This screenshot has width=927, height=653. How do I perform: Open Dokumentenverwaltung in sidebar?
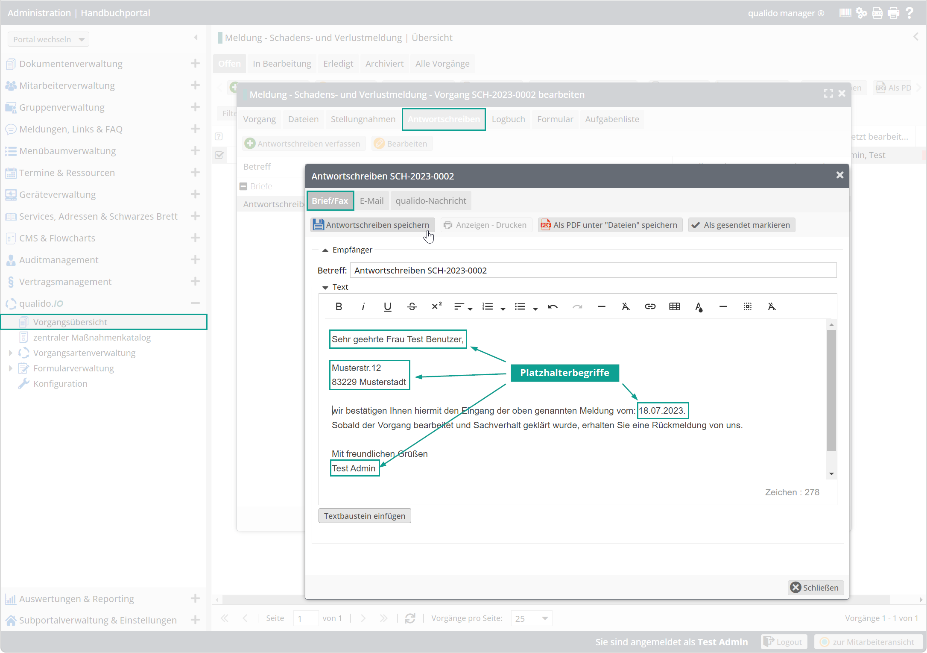point(71,64)
